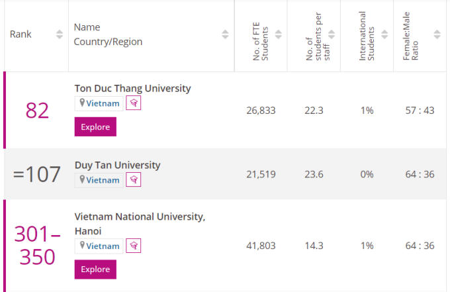Screen dimensions: 450x292
Task: Click location pin beside Duy Tan's Vietnam
Action: tap(82, 179)
